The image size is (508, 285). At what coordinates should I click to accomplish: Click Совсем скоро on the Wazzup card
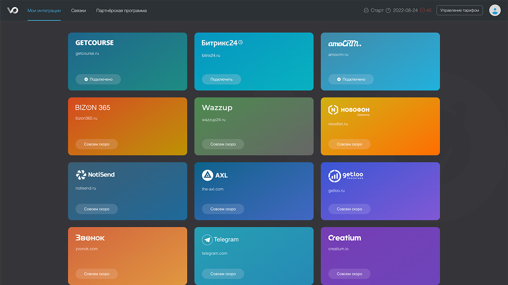point(223,144)
